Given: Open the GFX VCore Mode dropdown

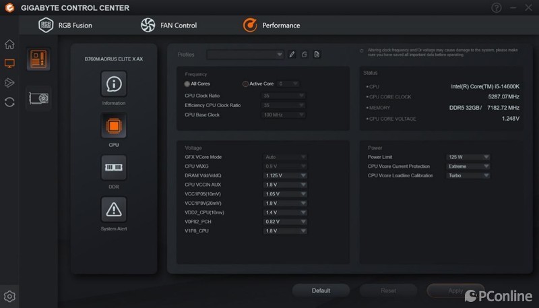Looking at the screenshot, I should pos(285,157).
